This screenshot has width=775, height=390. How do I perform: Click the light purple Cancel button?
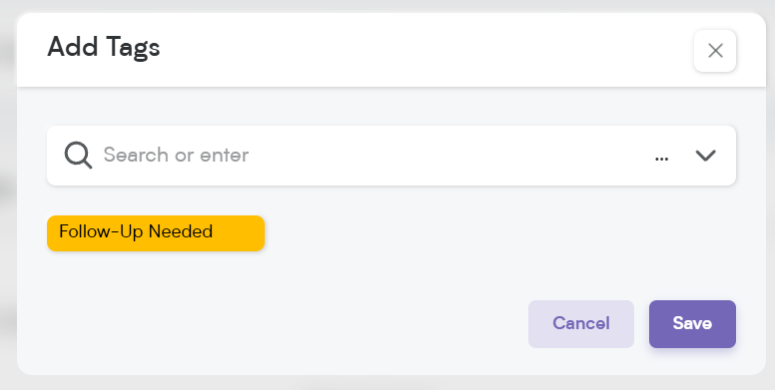[x=581, y=324]
